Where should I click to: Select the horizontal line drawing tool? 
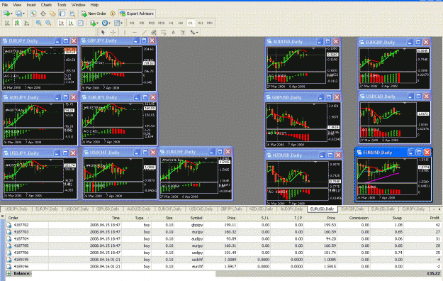click(135, 32)
